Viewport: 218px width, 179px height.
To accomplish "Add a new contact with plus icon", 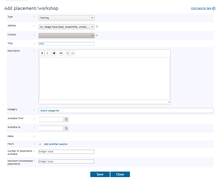I will 97,35.
